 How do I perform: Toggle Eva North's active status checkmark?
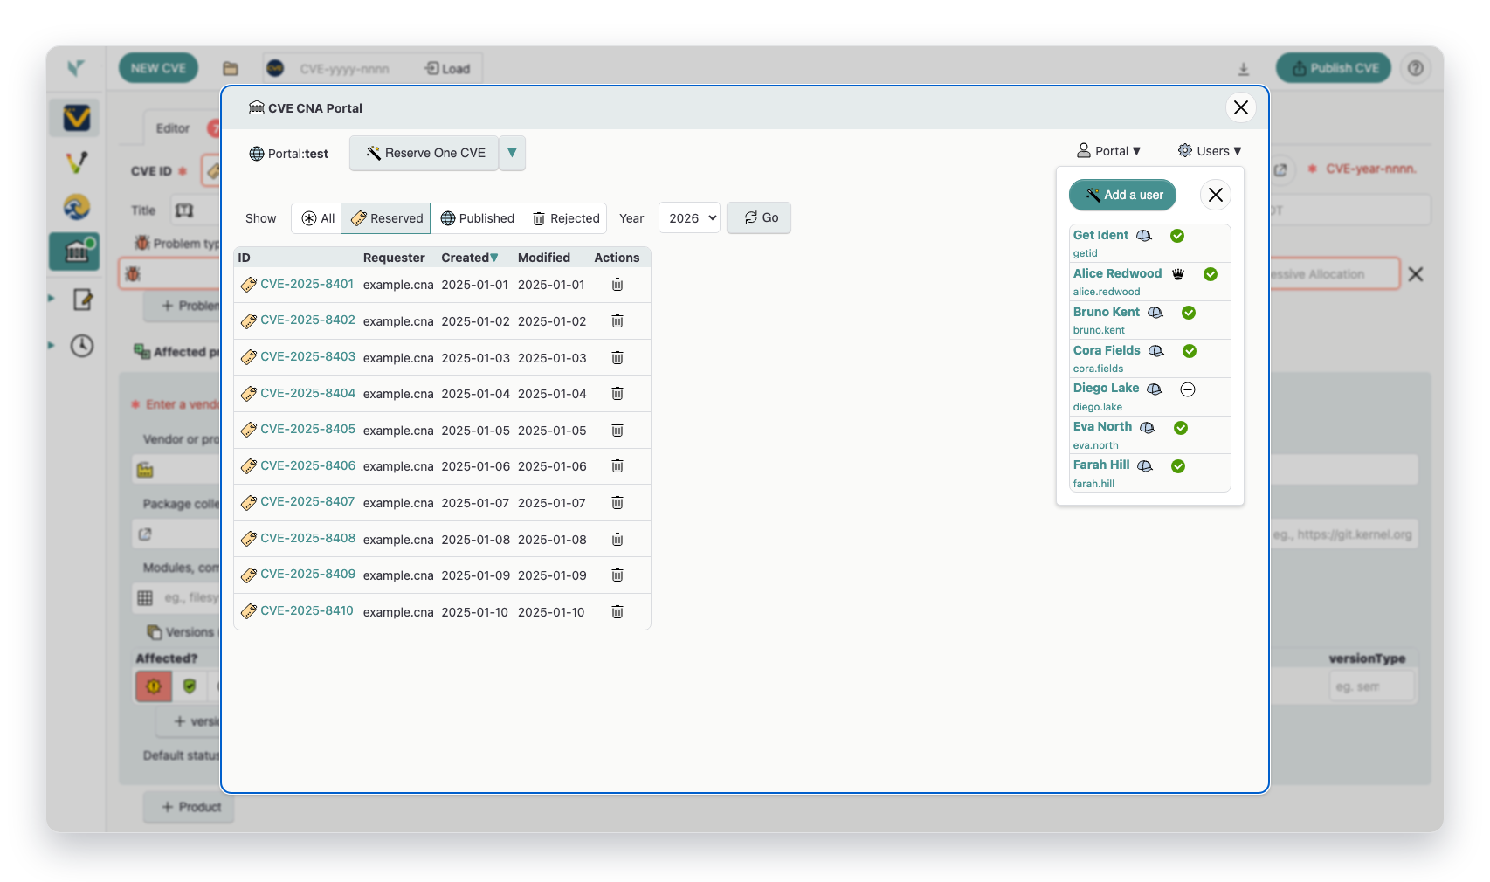[x=1181, y=428]
